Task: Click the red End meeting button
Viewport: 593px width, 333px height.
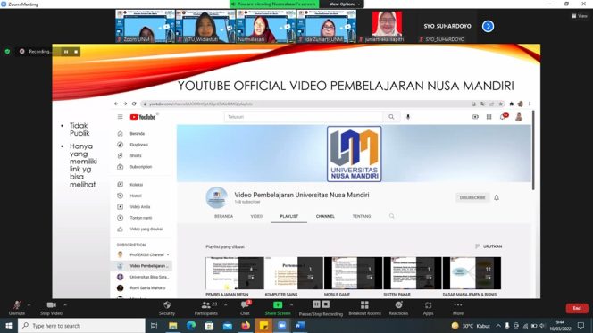Action: 577,308
